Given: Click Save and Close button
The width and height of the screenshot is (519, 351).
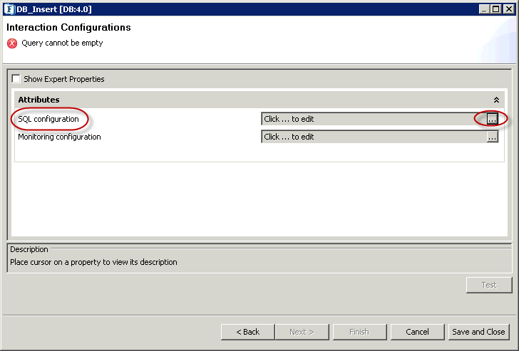Looking at the screenshot, I should pos(478,332).
